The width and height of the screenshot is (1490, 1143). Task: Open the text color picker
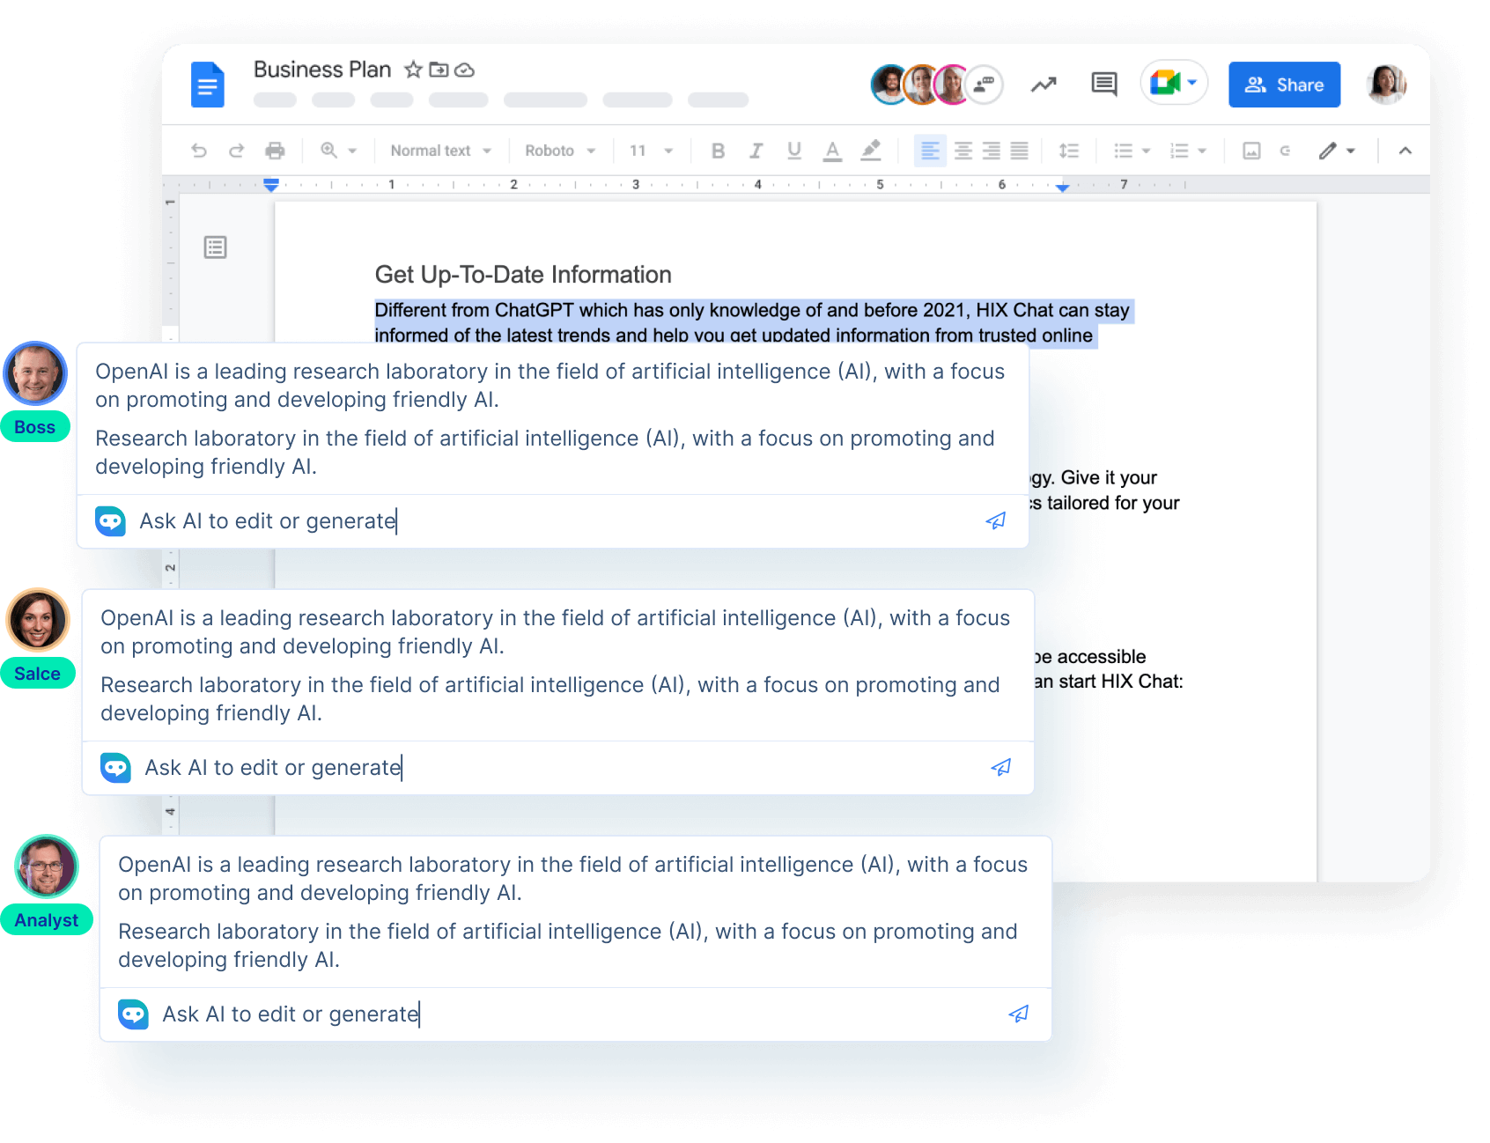tap(831, 150)
